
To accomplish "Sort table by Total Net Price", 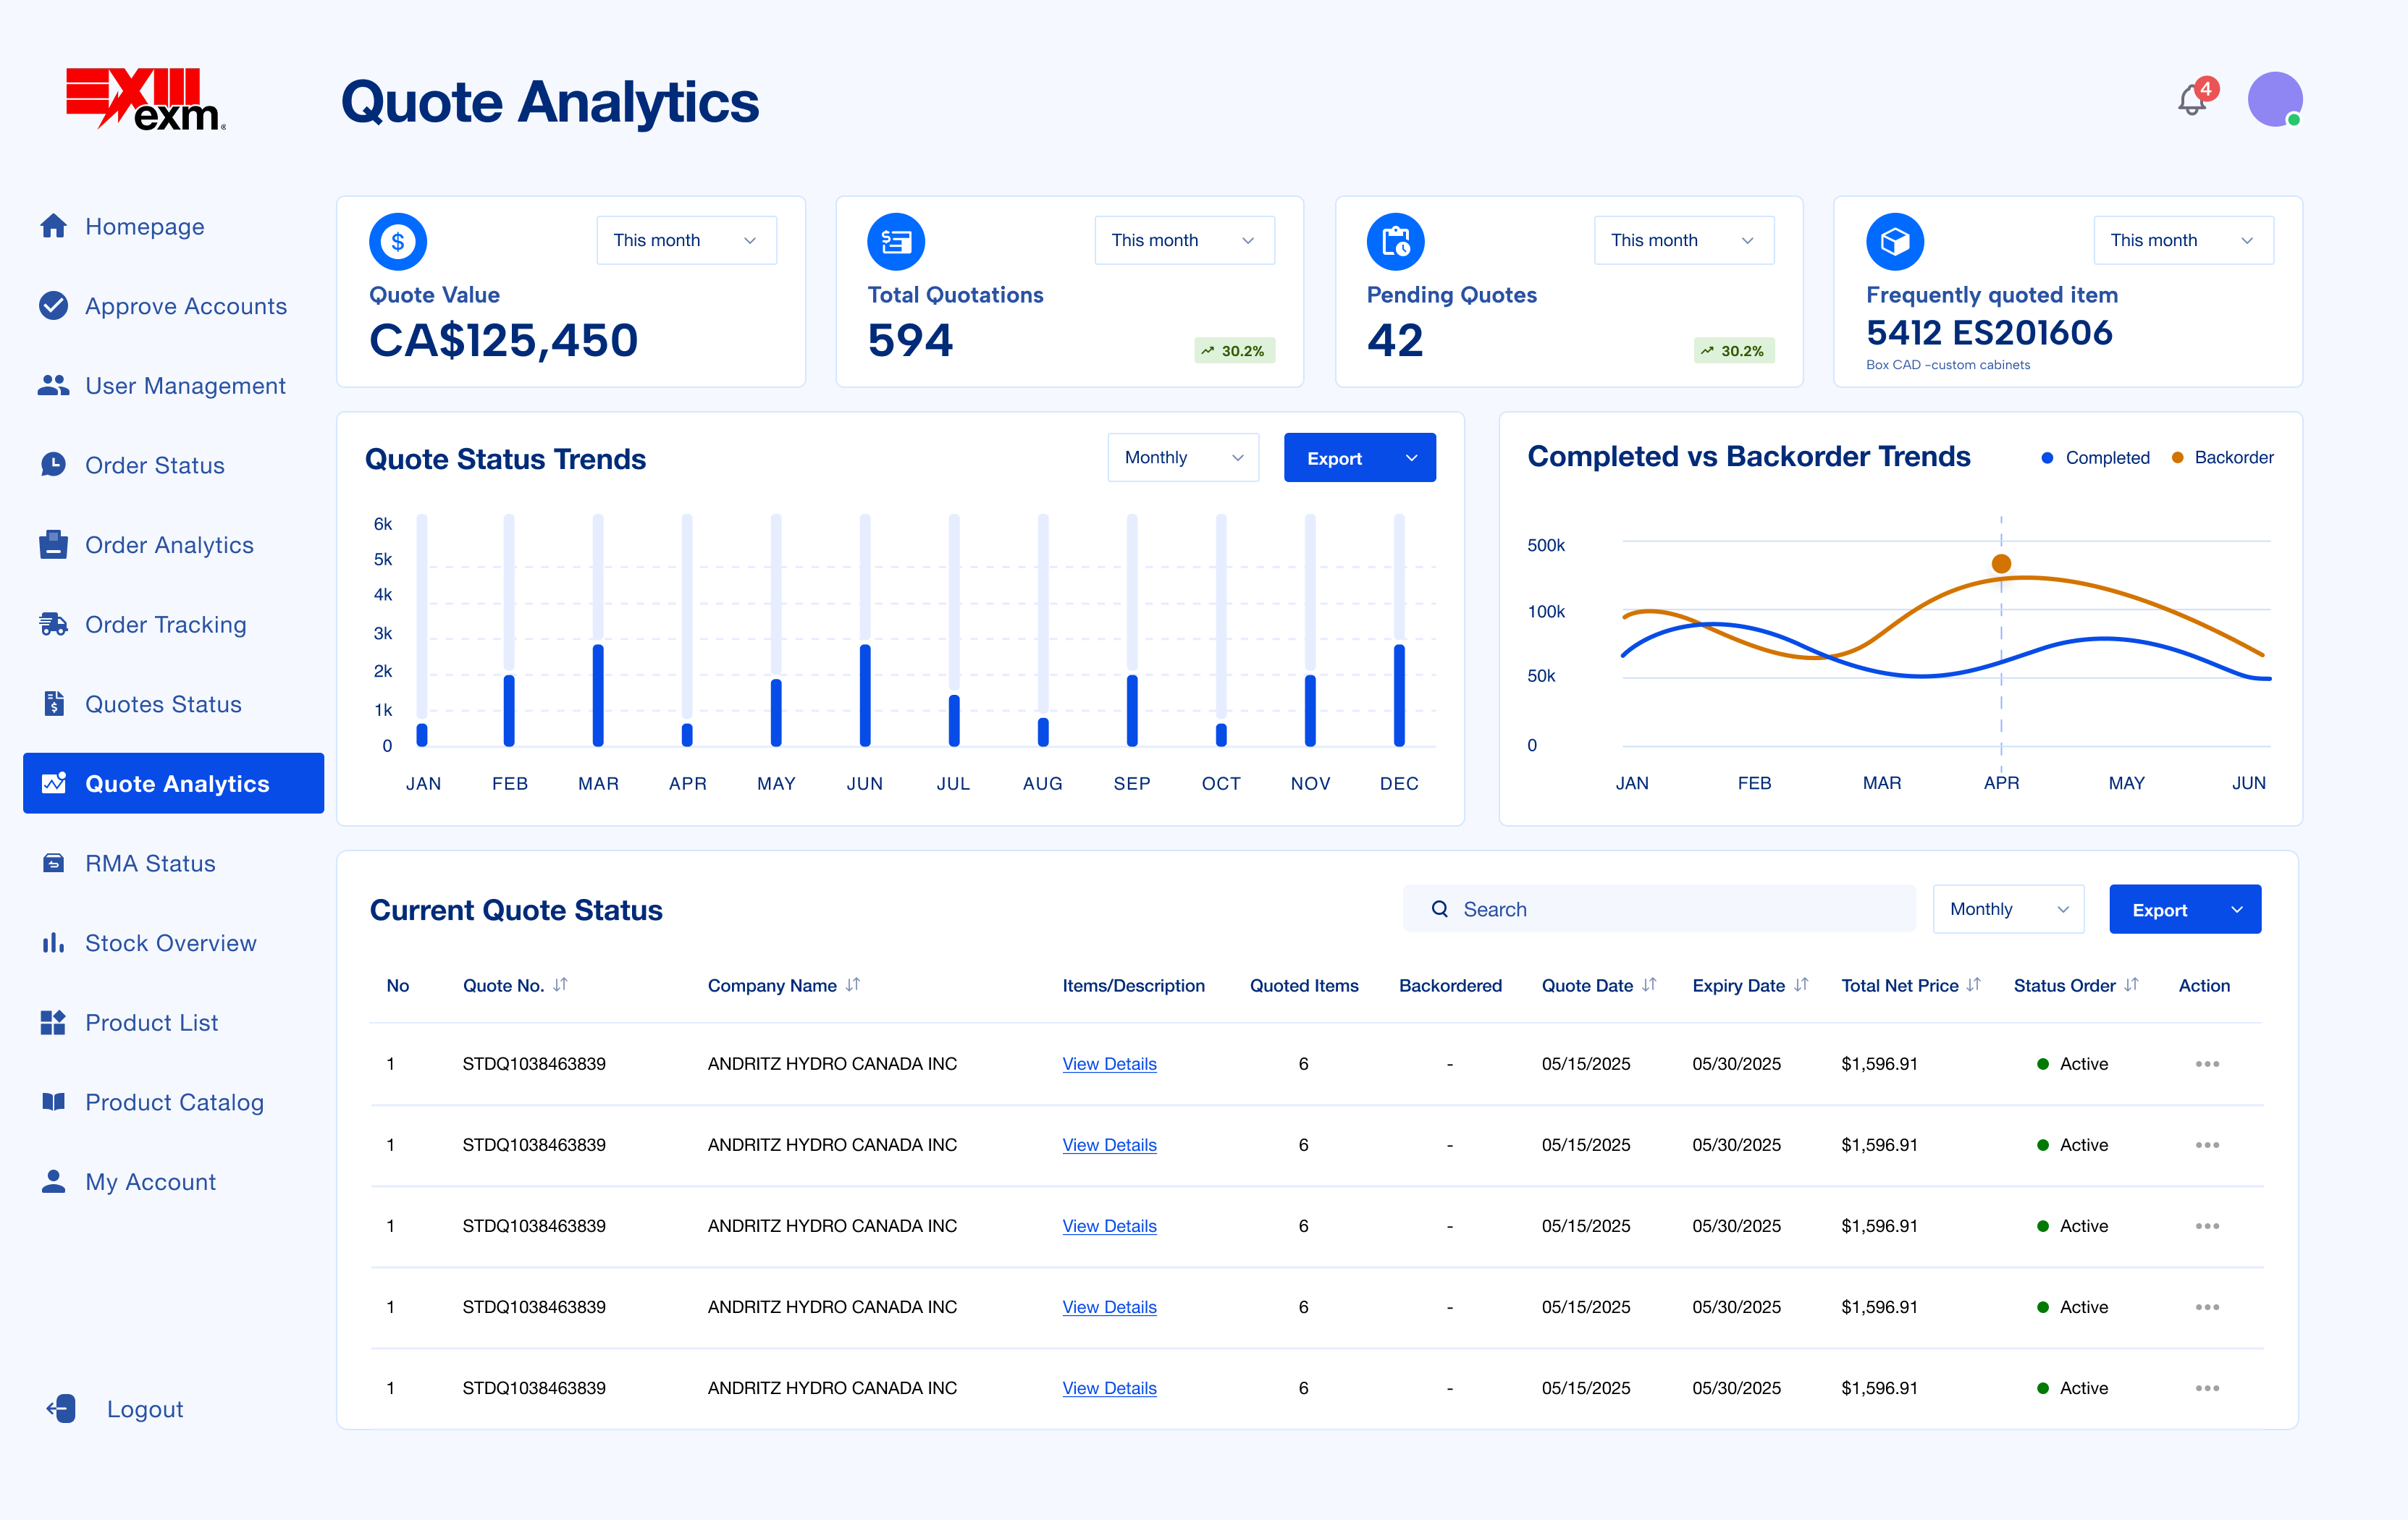I will (1973, 985).
